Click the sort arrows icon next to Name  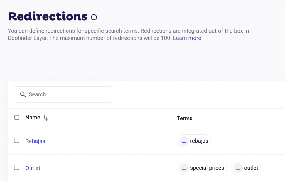click(46, 118)
